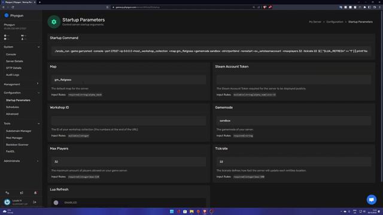The height and width of the screenshot is (215, 383).
Task: Click the Lua Refresh section title
Action: coord(59,189)
